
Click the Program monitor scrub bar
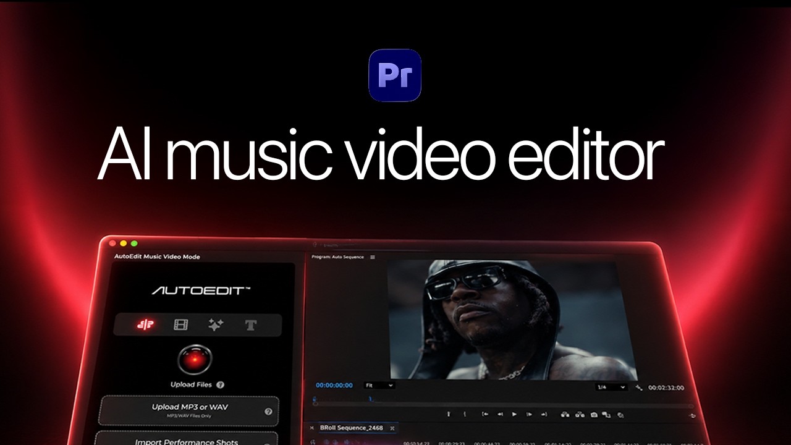pos(504,405)
